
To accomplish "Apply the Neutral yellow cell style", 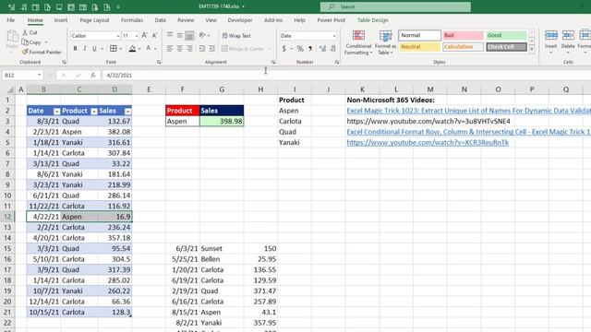I will pyautogui.click(x=419, y=47).
